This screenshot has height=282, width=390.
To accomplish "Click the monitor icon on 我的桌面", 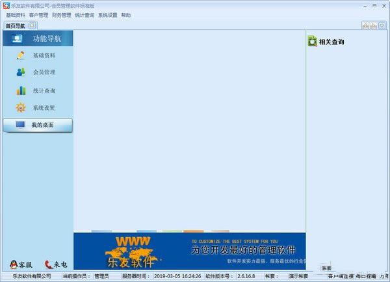I will click(x=20, y=125).
